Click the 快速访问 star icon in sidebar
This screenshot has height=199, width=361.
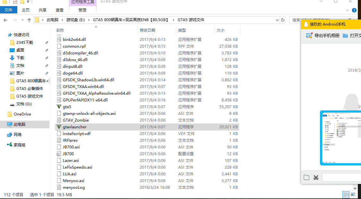tap(10, 35)
